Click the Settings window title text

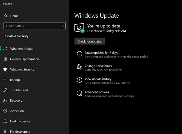pyautogui.click(x=8, y=4)
